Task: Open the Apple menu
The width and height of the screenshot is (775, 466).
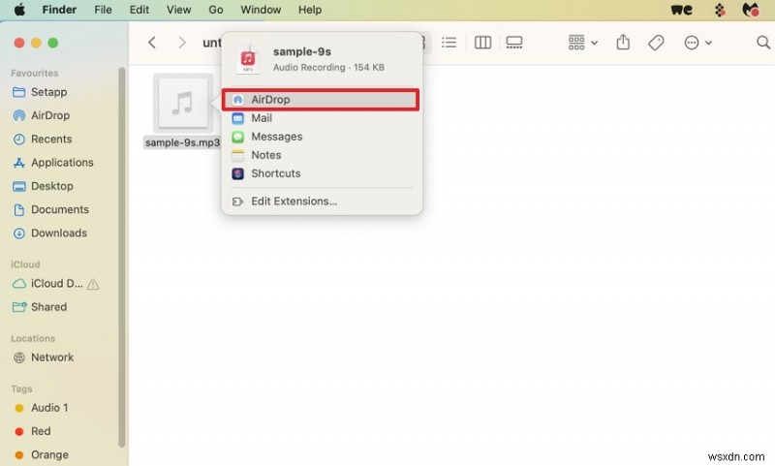Action: pos(19,10)
